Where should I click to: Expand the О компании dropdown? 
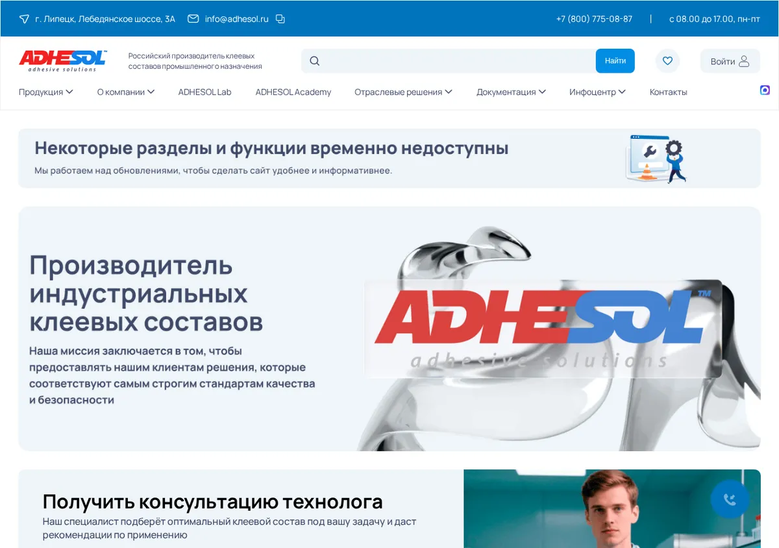126,92
